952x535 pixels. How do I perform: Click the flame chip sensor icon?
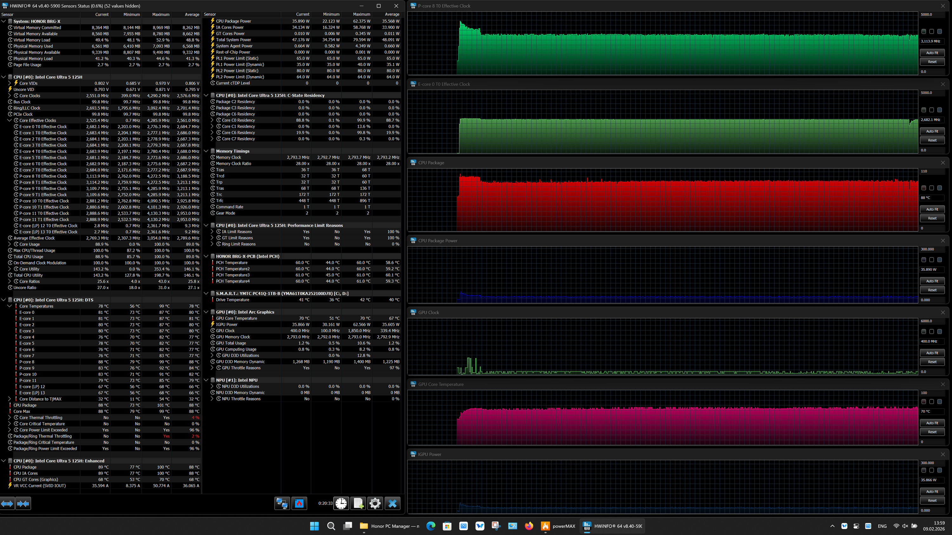click(x=299, y=503)
